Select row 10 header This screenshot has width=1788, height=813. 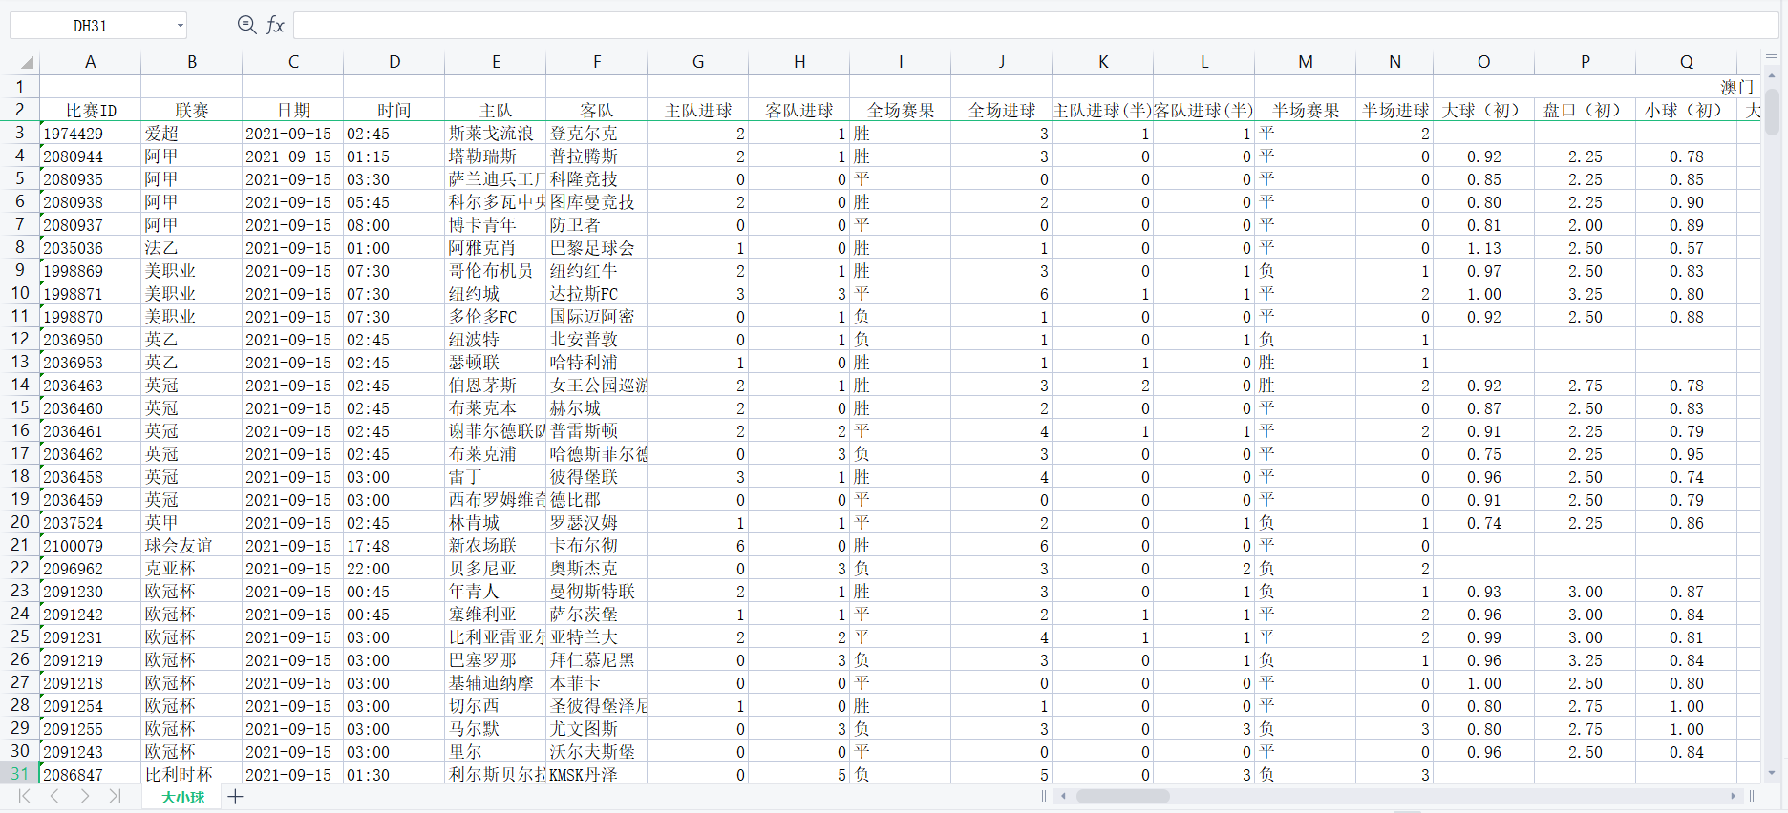(20, 293)
